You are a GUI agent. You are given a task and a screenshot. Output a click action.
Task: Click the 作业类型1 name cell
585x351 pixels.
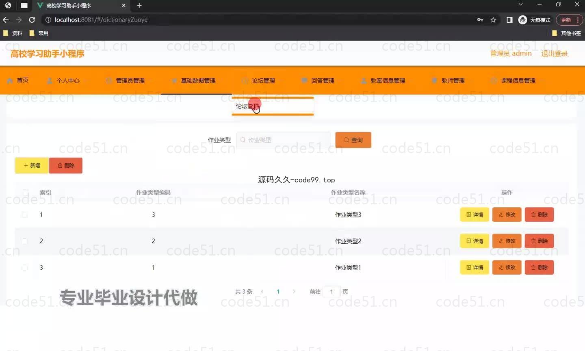pos(348,267)
